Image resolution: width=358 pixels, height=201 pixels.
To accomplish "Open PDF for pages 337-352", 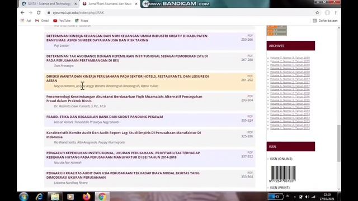I will pyautogui.click(x=250, y=152).
